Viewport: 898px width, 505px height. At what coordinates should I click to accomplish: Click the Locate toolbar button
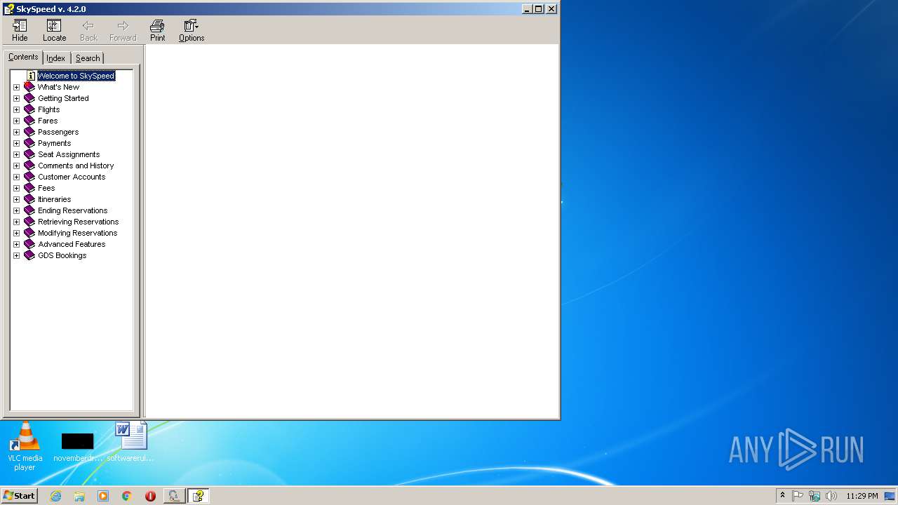click(x=54, y=31)
